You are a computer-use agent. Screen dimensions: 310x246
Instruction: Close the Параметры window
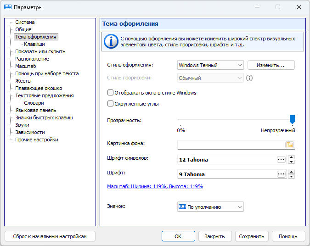click(x=299, y=7)
